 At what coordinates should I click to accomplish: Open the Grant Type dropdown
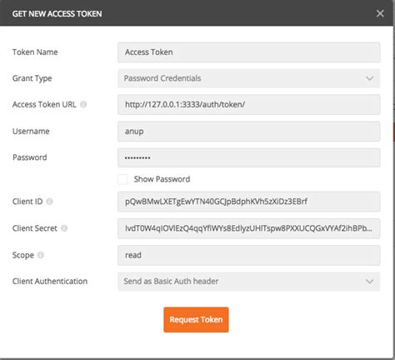point(248,78)
